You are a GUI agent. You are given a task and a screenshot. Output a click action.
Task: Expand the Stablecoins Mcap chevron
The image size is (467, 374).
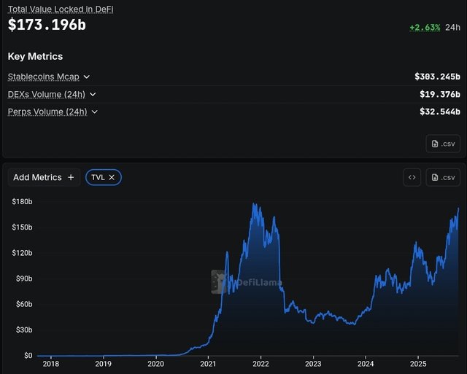(x=87, y=77)
